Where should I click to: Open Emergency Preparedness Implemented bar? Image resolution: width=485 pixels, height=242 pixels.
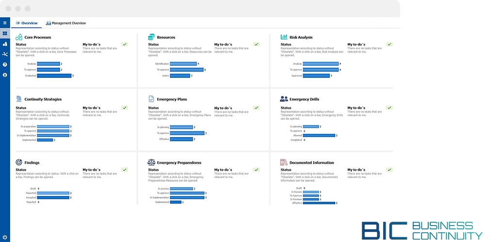point(176,202)
